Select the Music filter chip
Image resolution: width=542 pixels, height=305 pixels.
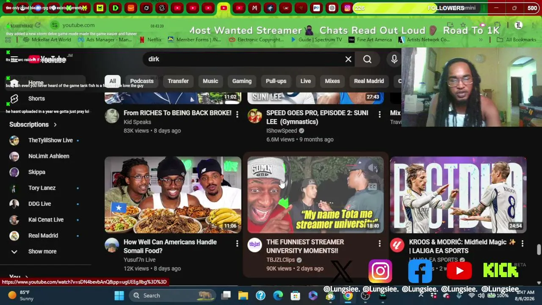(x=210, y=81)
